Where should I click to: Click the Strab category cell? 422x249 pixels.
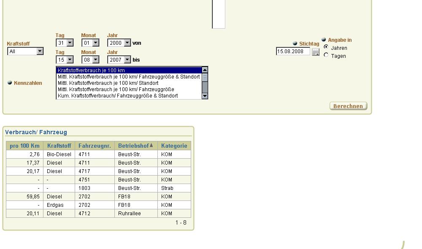(174, 188)
